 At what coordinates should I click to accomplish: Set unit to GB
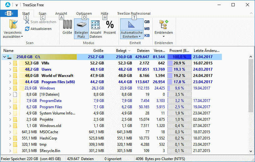tap(147, 22)
